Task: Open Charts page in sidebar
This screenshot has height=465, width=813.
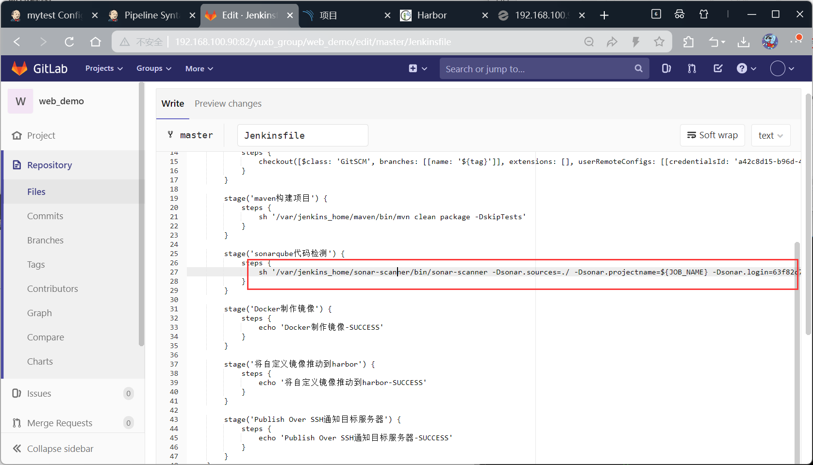Action: pos(40,361)
